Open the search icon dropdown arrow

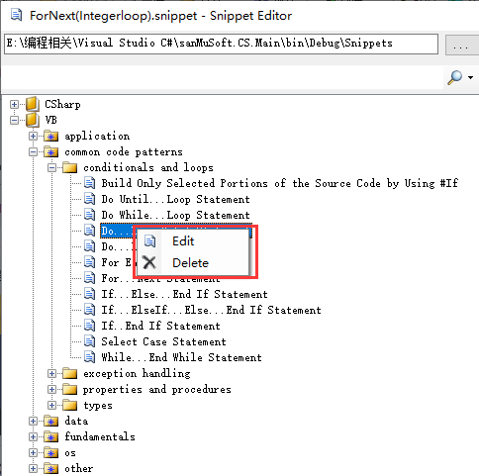470,78
